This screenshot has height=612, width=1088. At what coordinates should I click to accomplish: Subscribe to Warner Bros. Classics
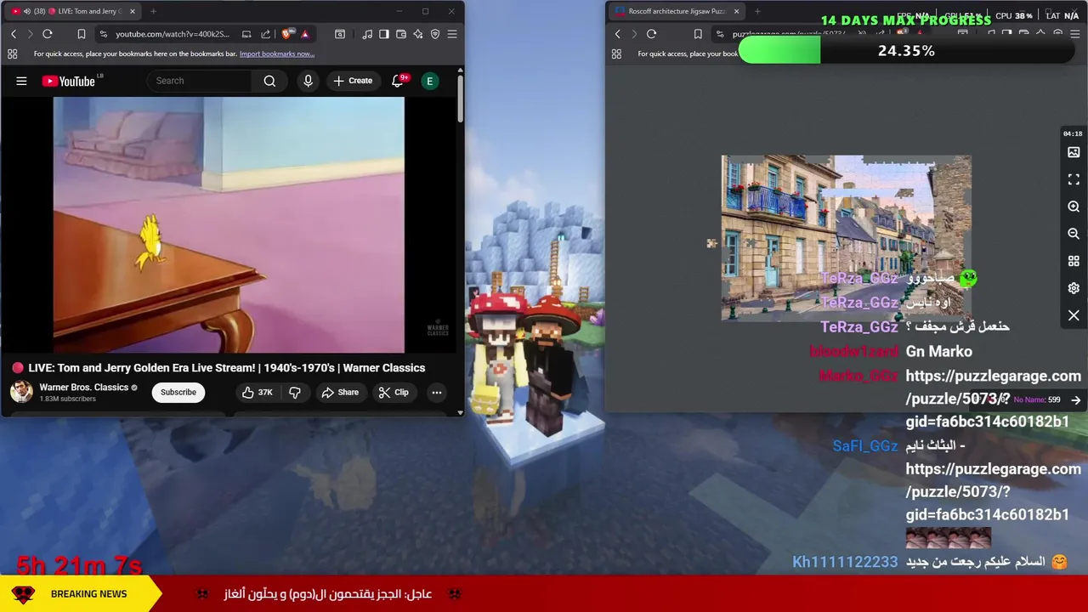pyautogui.click(x=178, y=392)
